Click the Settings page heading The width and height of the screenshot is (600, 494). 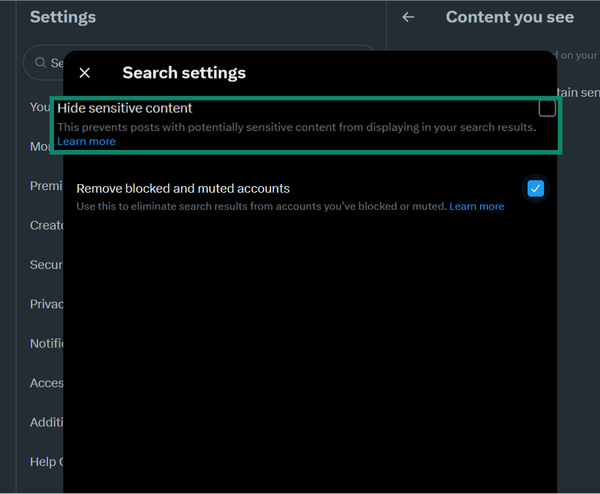pyautogui.click(x=63, y=17)
